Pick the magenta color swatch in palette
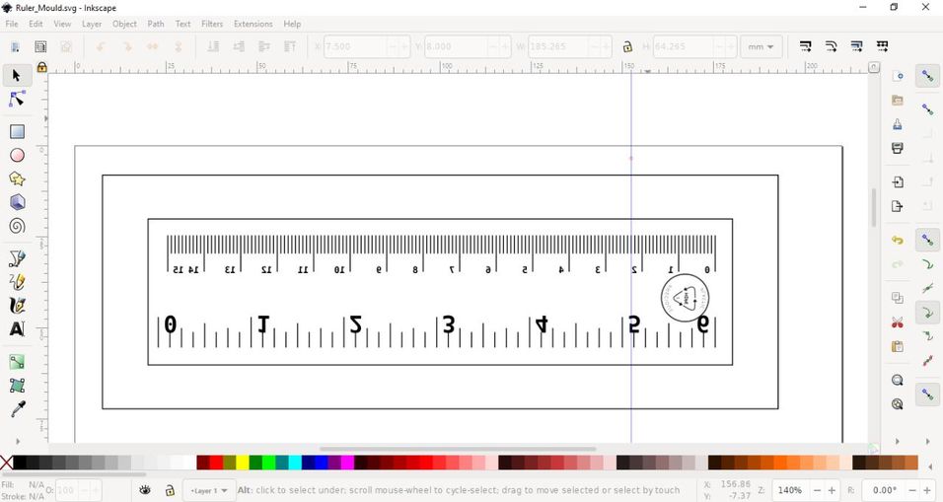This screenshot has width=943, height=502. 347,463
